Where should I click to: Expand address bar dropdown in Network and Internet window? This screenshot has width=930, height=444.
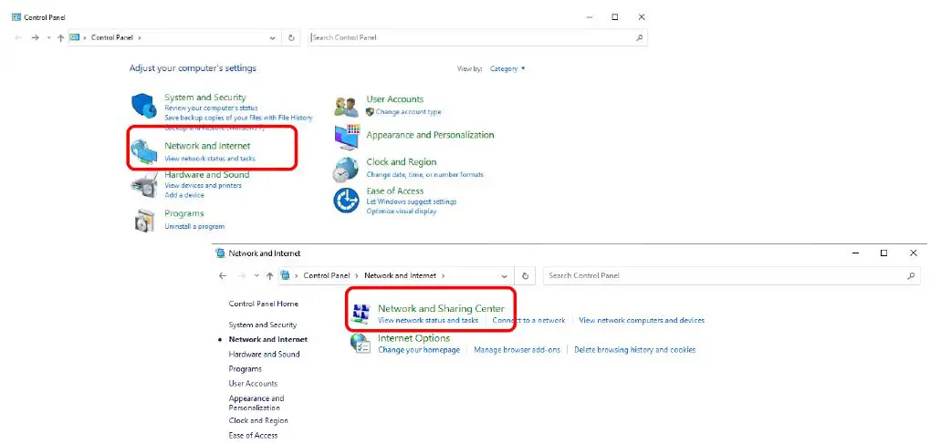coord(504,275)
